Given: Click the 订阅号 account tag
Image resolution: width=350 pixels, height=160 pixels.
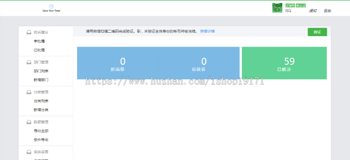Looking at the screenshot, I should pos(290,5).
